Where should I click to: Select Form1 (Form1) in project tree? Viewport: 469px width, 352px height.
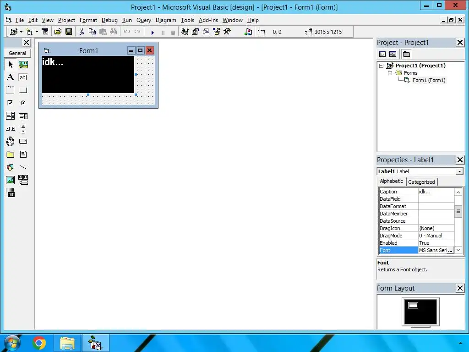429,80
